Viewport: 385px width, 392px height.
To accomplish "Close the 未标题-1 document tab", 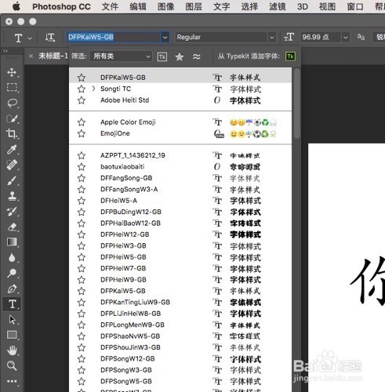I will pyautogui.click(x=31, y=56).
